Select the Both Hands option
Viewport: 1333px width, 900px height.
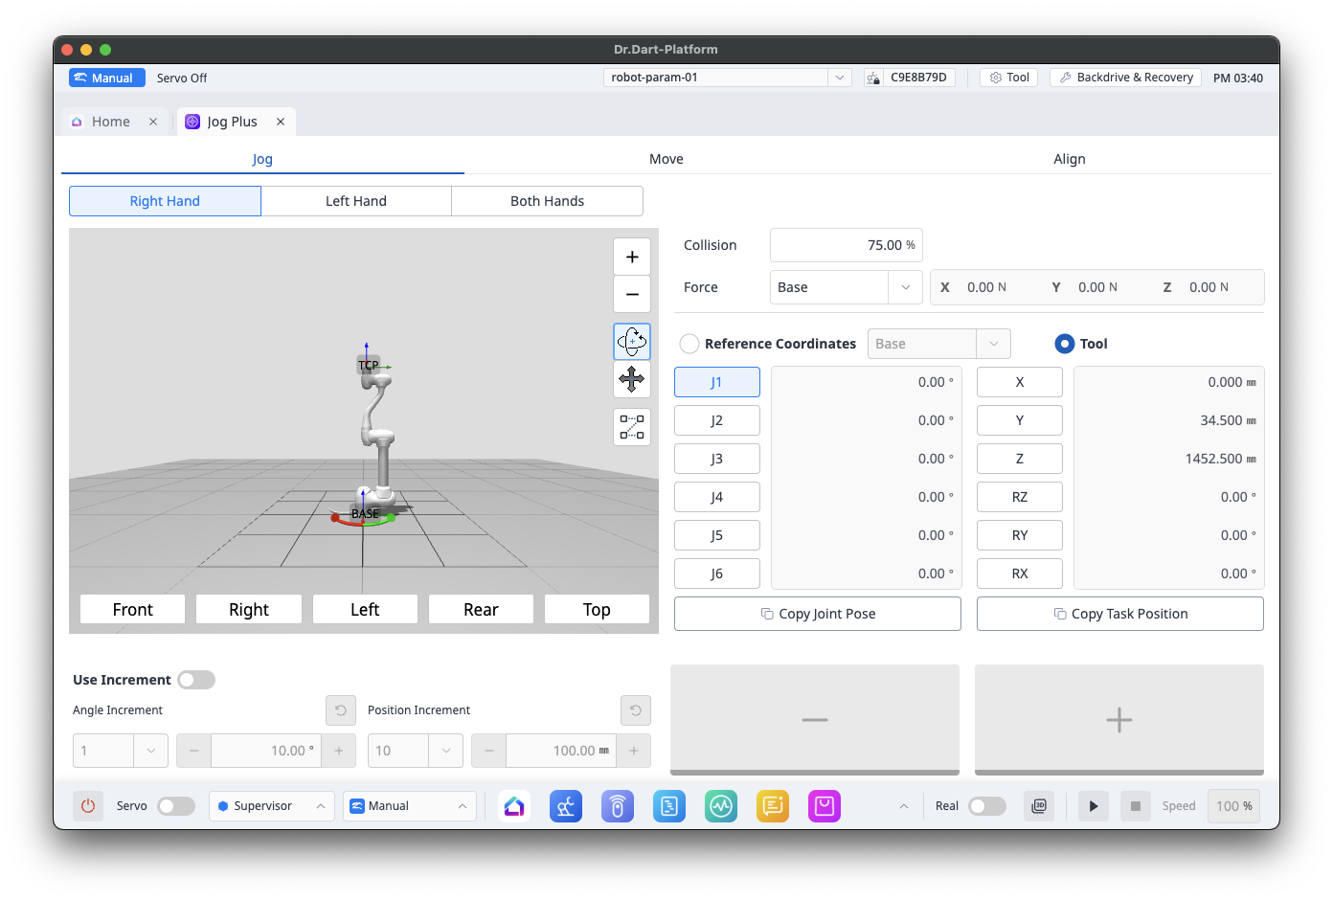(x=547, y=201)
